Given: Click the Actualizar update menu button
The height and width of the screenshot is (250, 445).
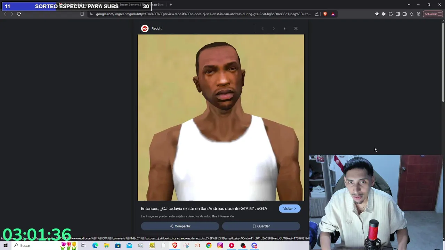Looking at the screenshot, I should pos(433,14).
